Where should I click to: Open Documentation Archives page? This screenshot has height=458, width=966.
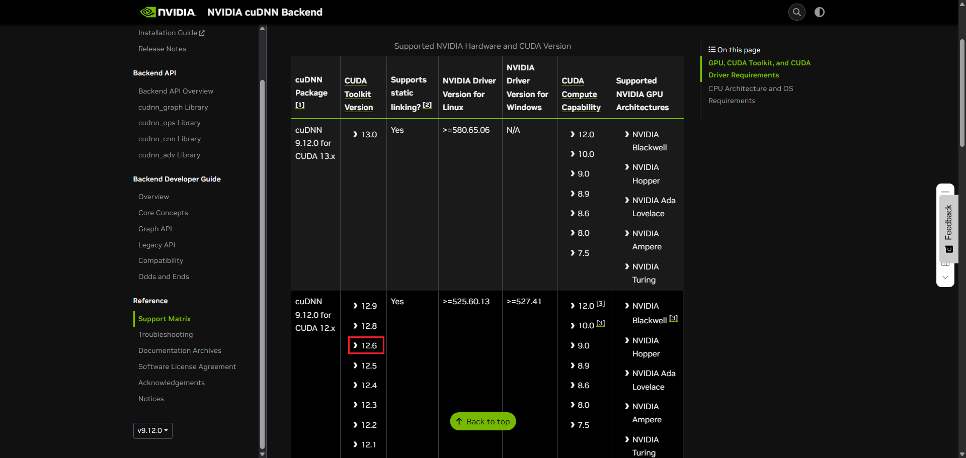(180, 350)
